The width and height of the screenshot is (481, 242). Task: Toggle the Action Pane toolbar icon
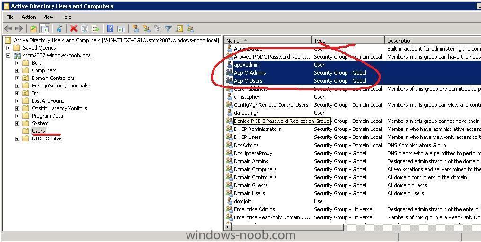click(122, 29)
